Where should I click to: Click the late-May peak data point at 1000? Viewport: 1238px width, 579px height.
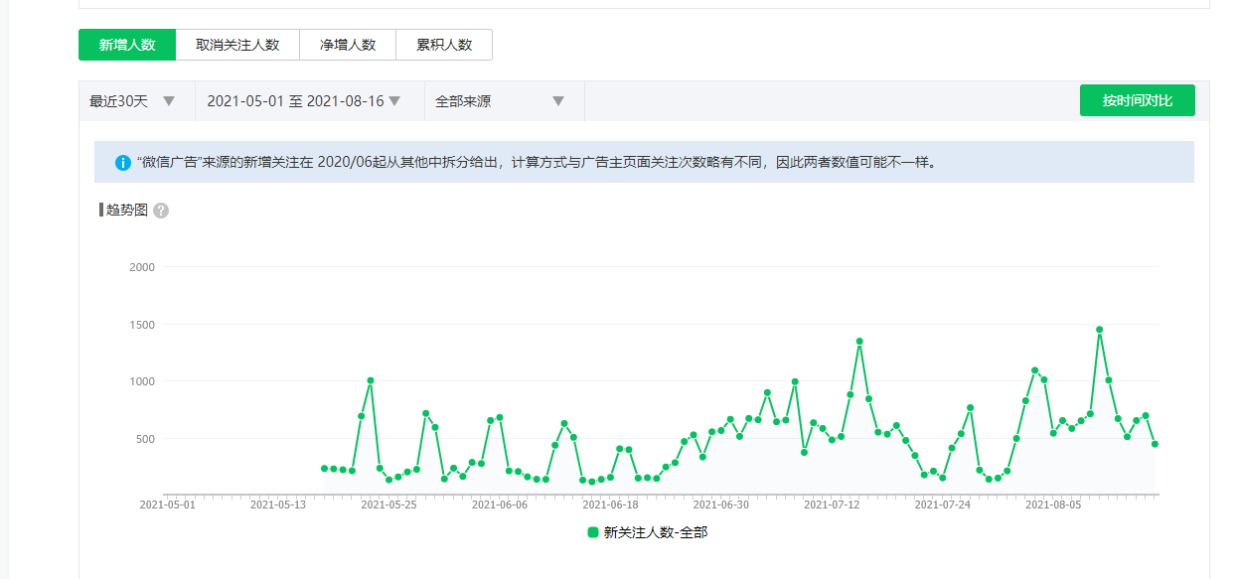point(371,380)
